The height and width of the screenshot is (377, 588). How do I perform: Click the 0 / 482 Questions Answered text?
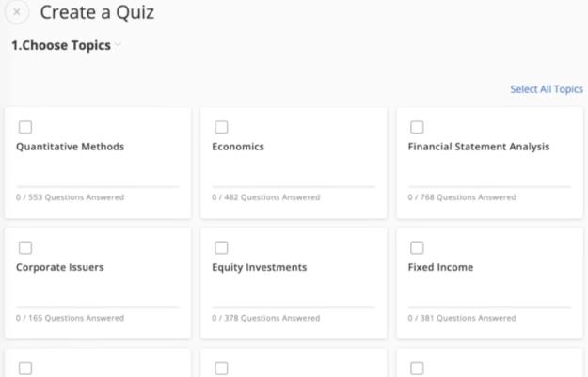[x=265, y=197]
